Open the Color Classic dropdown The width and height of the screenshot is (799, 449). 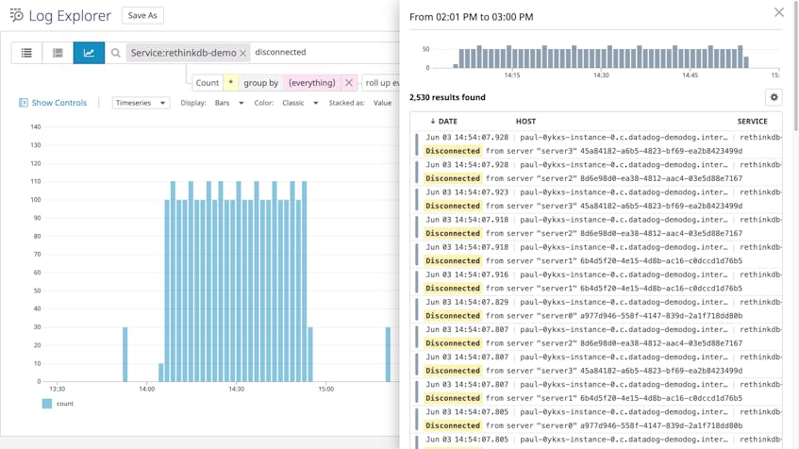pos(300,103)
